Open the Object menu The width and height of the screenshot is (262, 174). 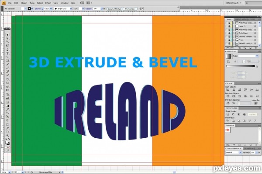(x=24, y=3)
